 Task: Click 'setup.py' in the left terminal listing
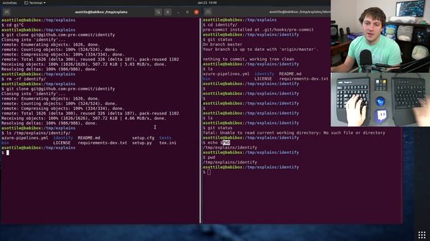pos(142,143)
